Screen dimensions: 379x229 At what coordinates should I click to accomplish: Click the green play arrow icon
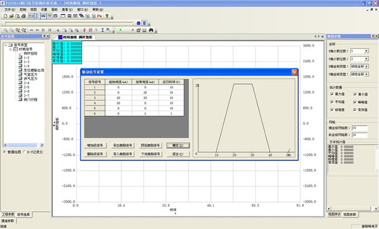[120, 30]
